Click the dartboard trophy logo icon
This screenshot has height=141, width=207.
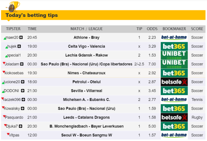pyautogui.click(x=13, y=6)
